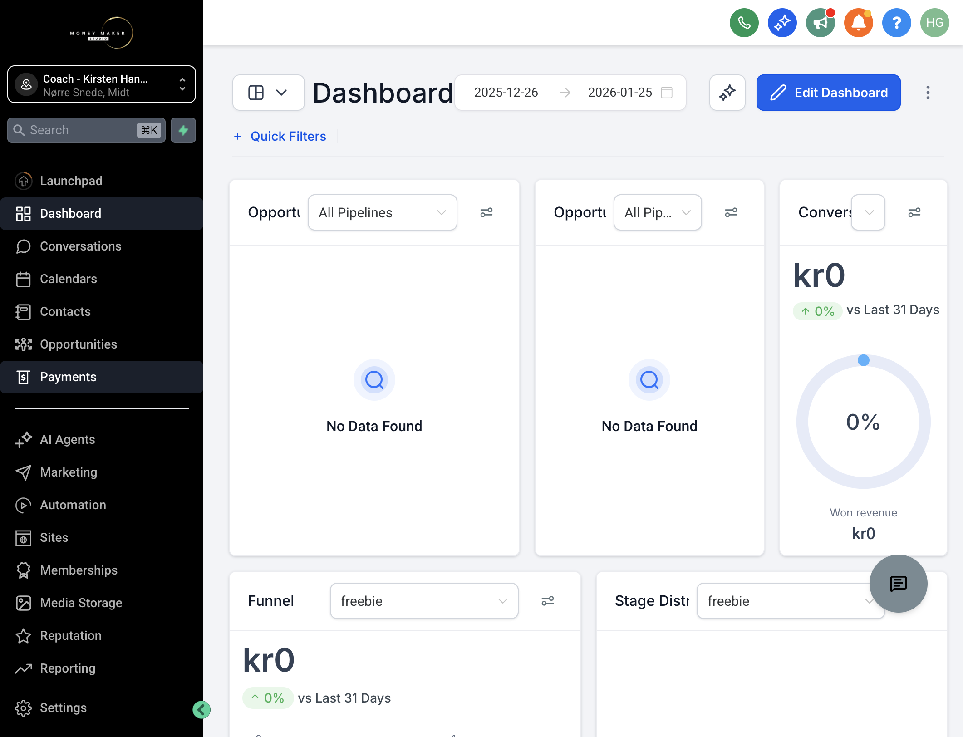Open Marketing in the sidebar

(102, 472)
